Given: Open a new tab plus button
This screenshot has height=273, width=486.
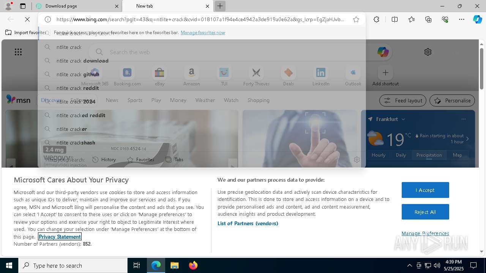Looking at the screenshot, I should 220,6.
